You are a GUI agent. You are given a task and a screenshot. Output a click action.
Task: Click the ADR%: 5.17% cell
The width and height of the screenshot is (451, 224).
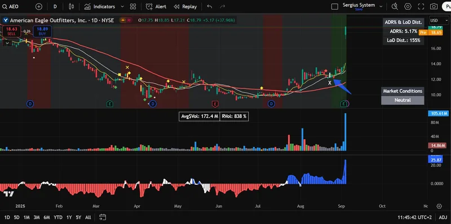pos(404,31)
